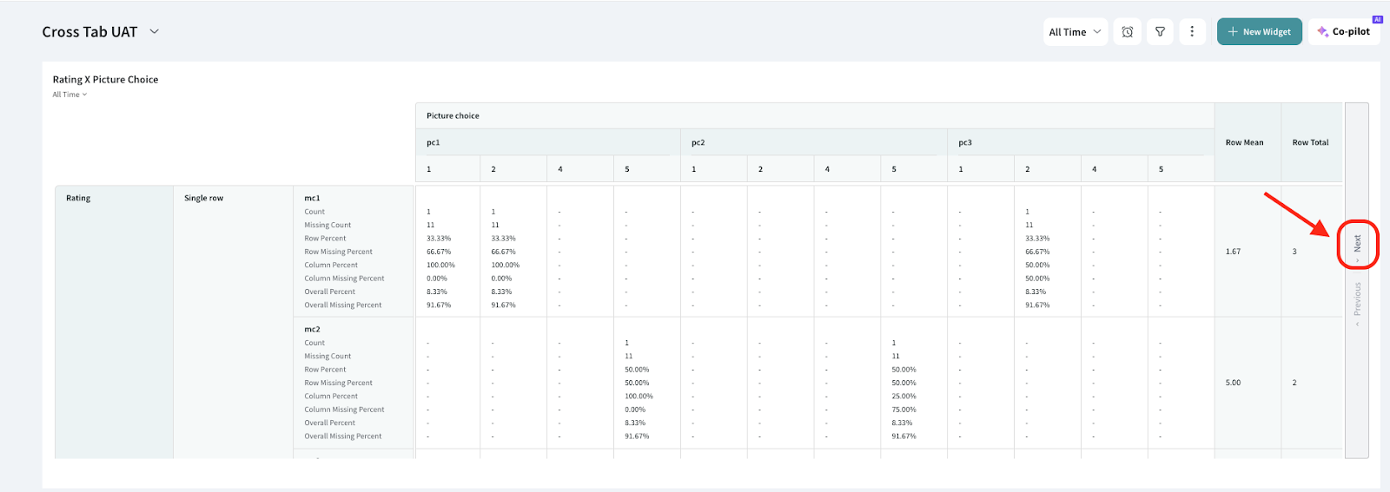Open the funnel filter icon

pos(1160,32)
